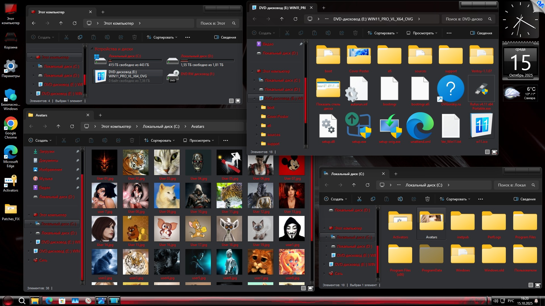Open the User 02.jpg tiger thumbnail

click(x=135, y=162)
